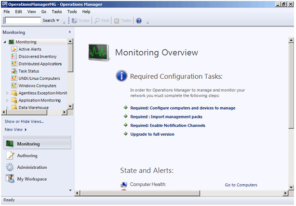Image resolution: width=296 pixels, height=206 pixels.
Task: Open the Tasks toolbar button
Action: tap(123, 21)
